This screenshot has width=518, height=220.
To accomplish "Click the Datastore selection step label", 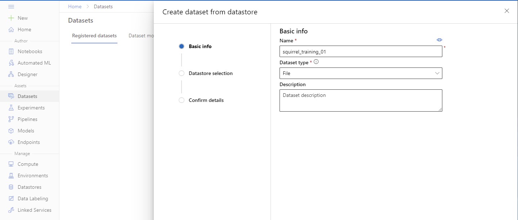I will [x=211, y=73].
